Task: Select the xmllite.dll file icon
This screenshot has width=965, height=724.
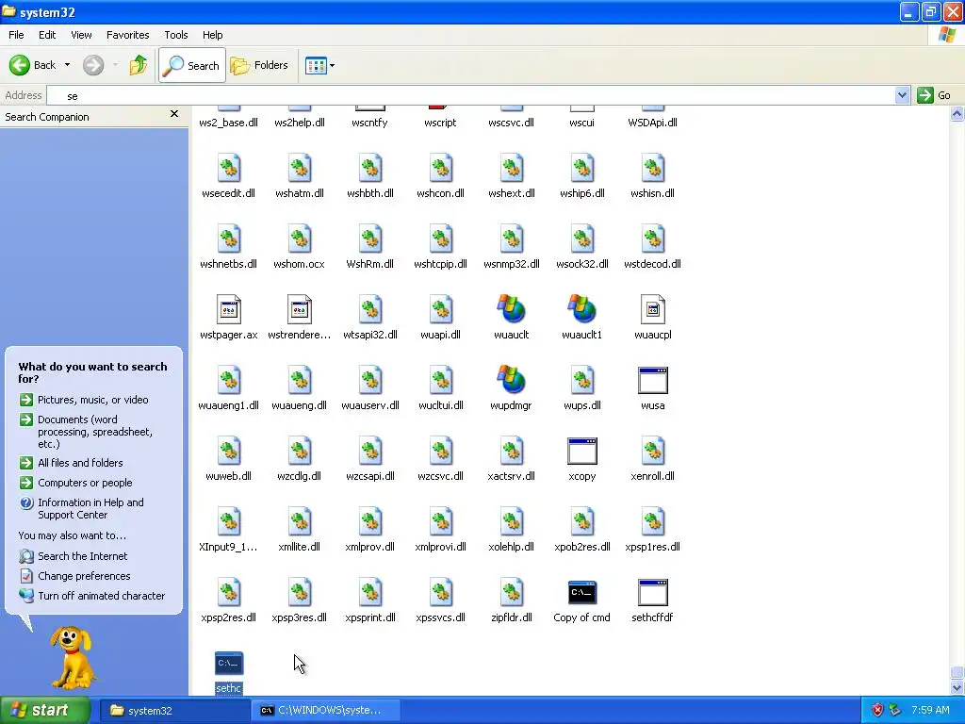Action: click(x=299, y=521)
